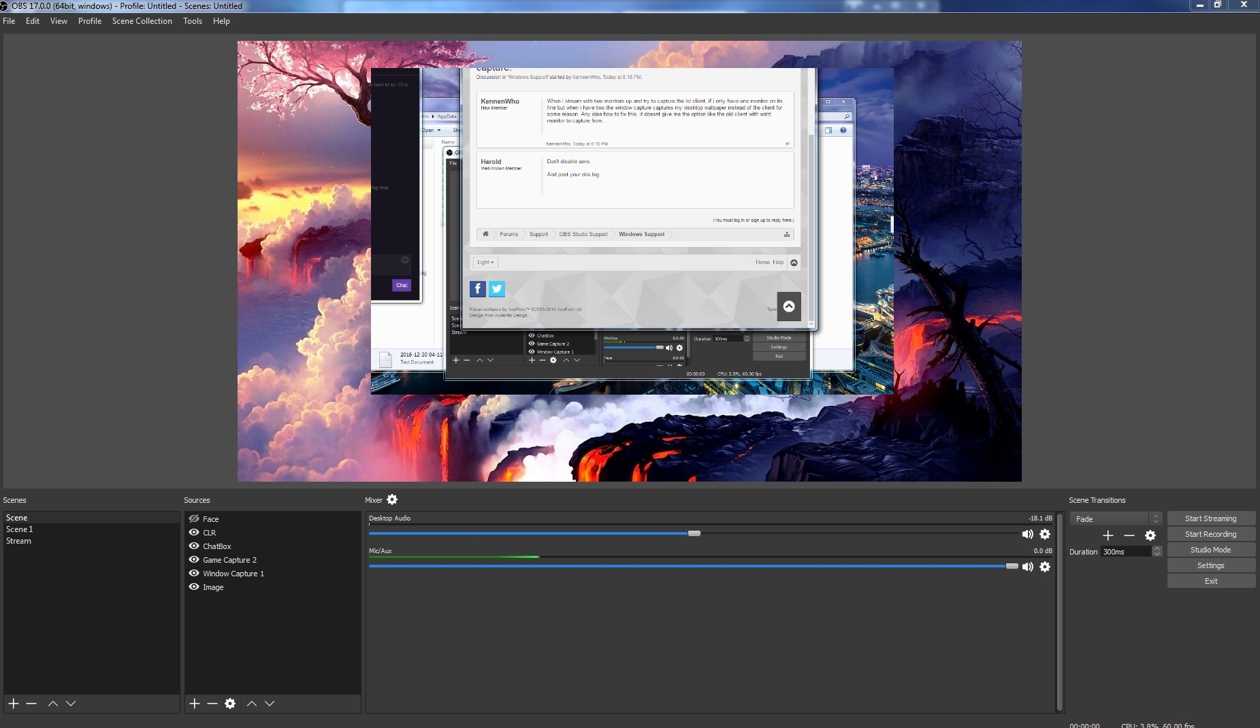Open the Light style dropdown in preview
Screen dimensions: 1260x728
[485, 262]
